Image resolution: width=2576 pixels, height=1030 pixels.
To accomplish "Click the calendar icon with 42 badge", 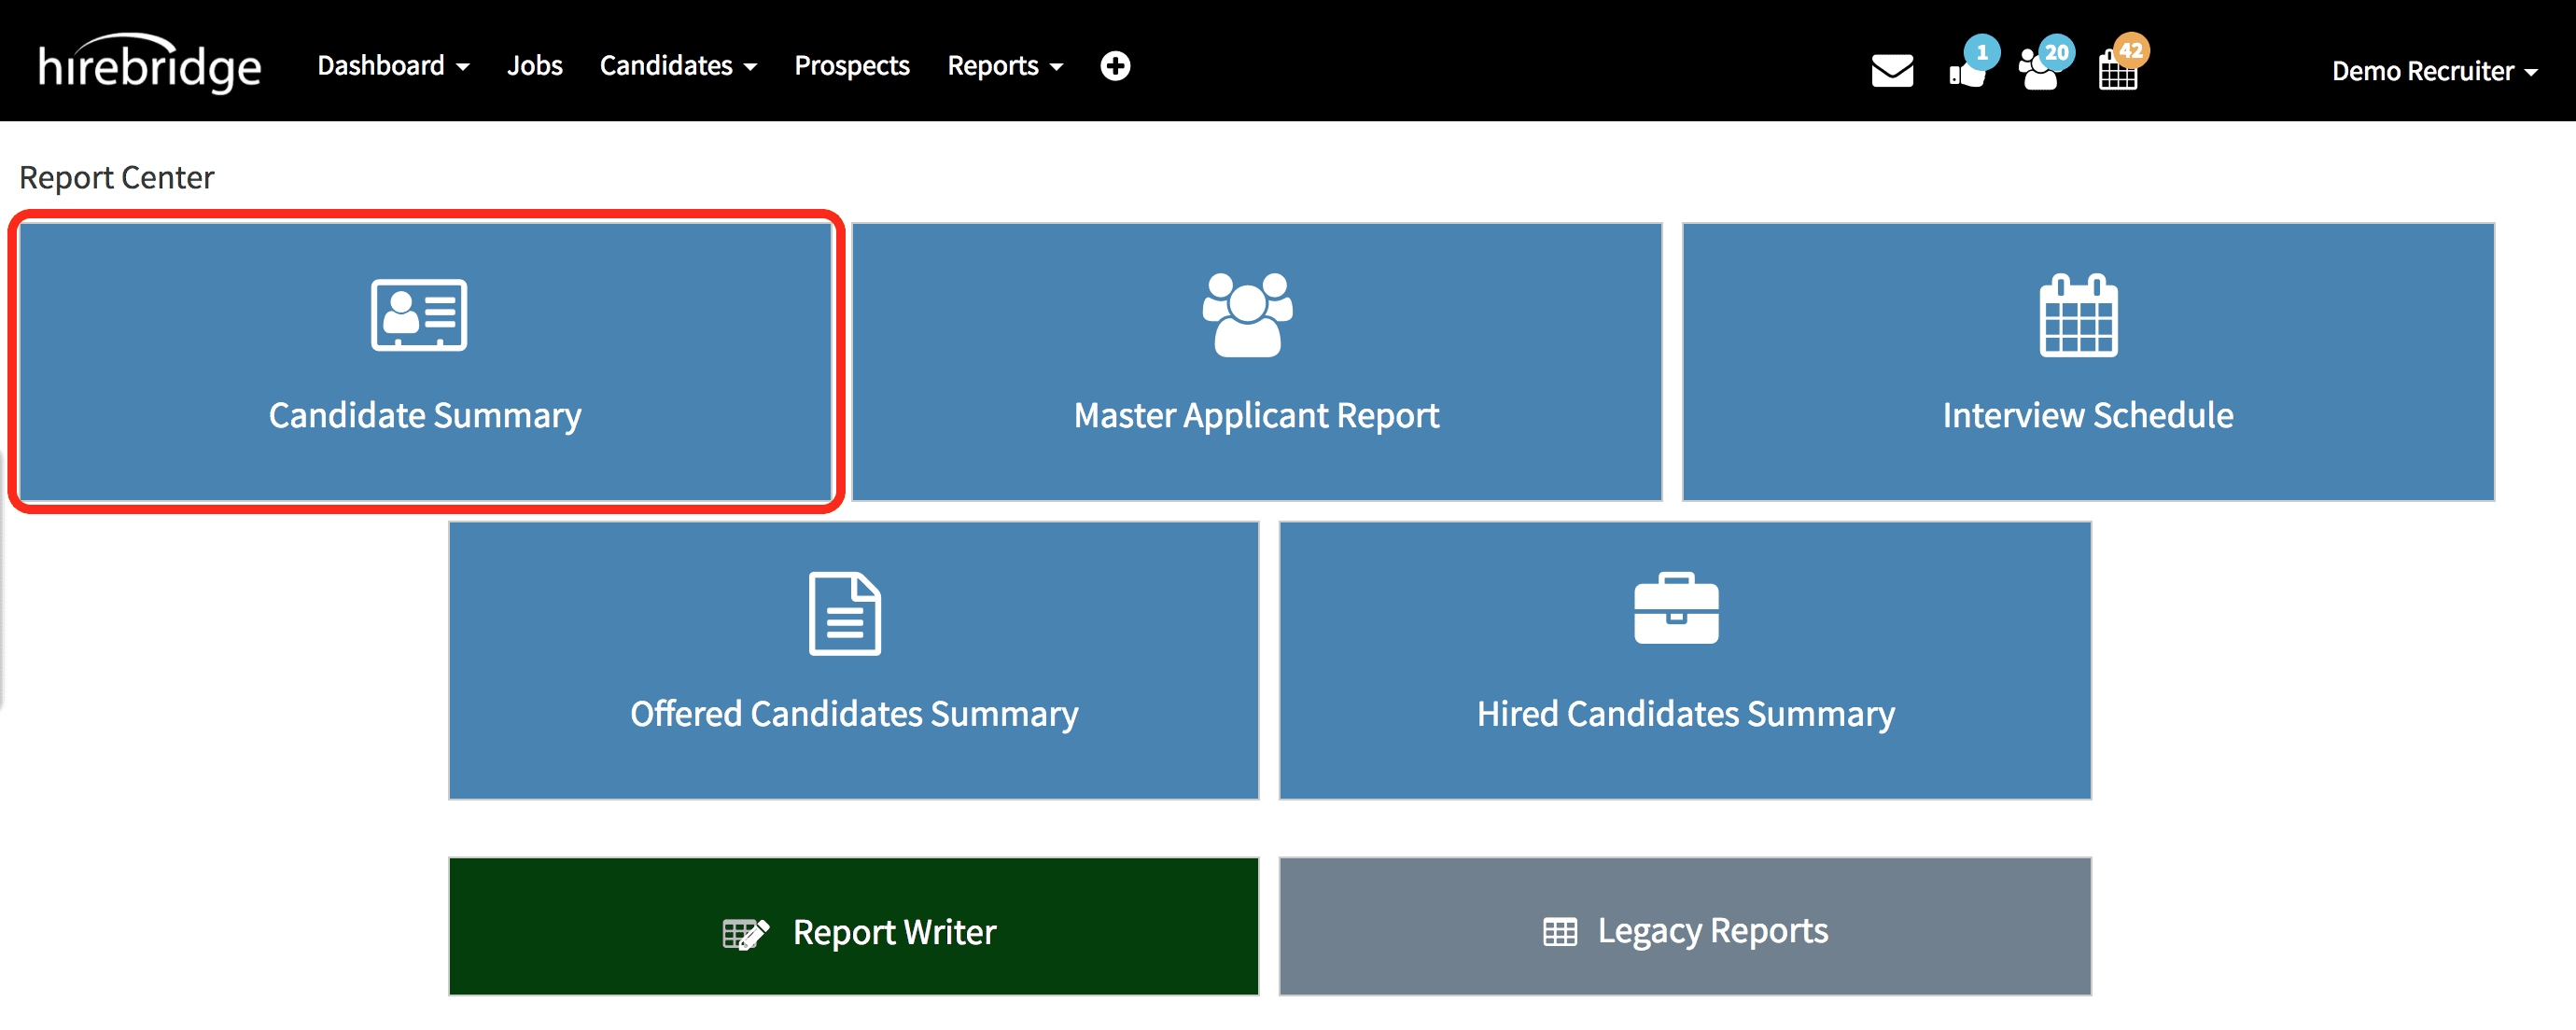I will [2119, 70].
